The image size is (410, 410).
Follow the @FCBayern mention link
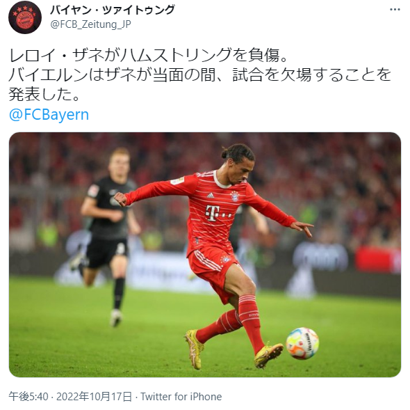coord(49,115)
